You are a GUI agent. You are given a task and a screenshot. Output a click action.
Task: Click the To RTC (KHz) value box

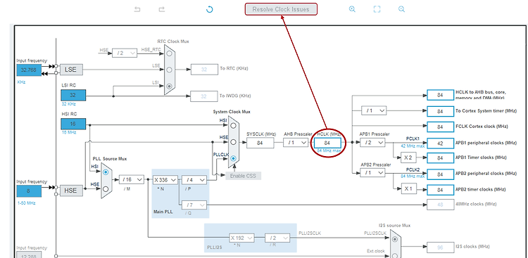(x=204, y=70)
